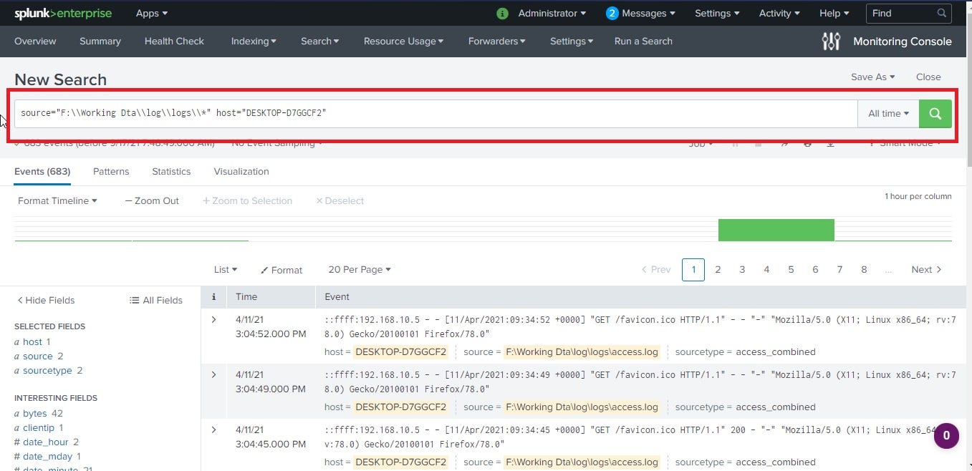Click the info icon in the top bar
972x471 pixels.
coord(501,12)
